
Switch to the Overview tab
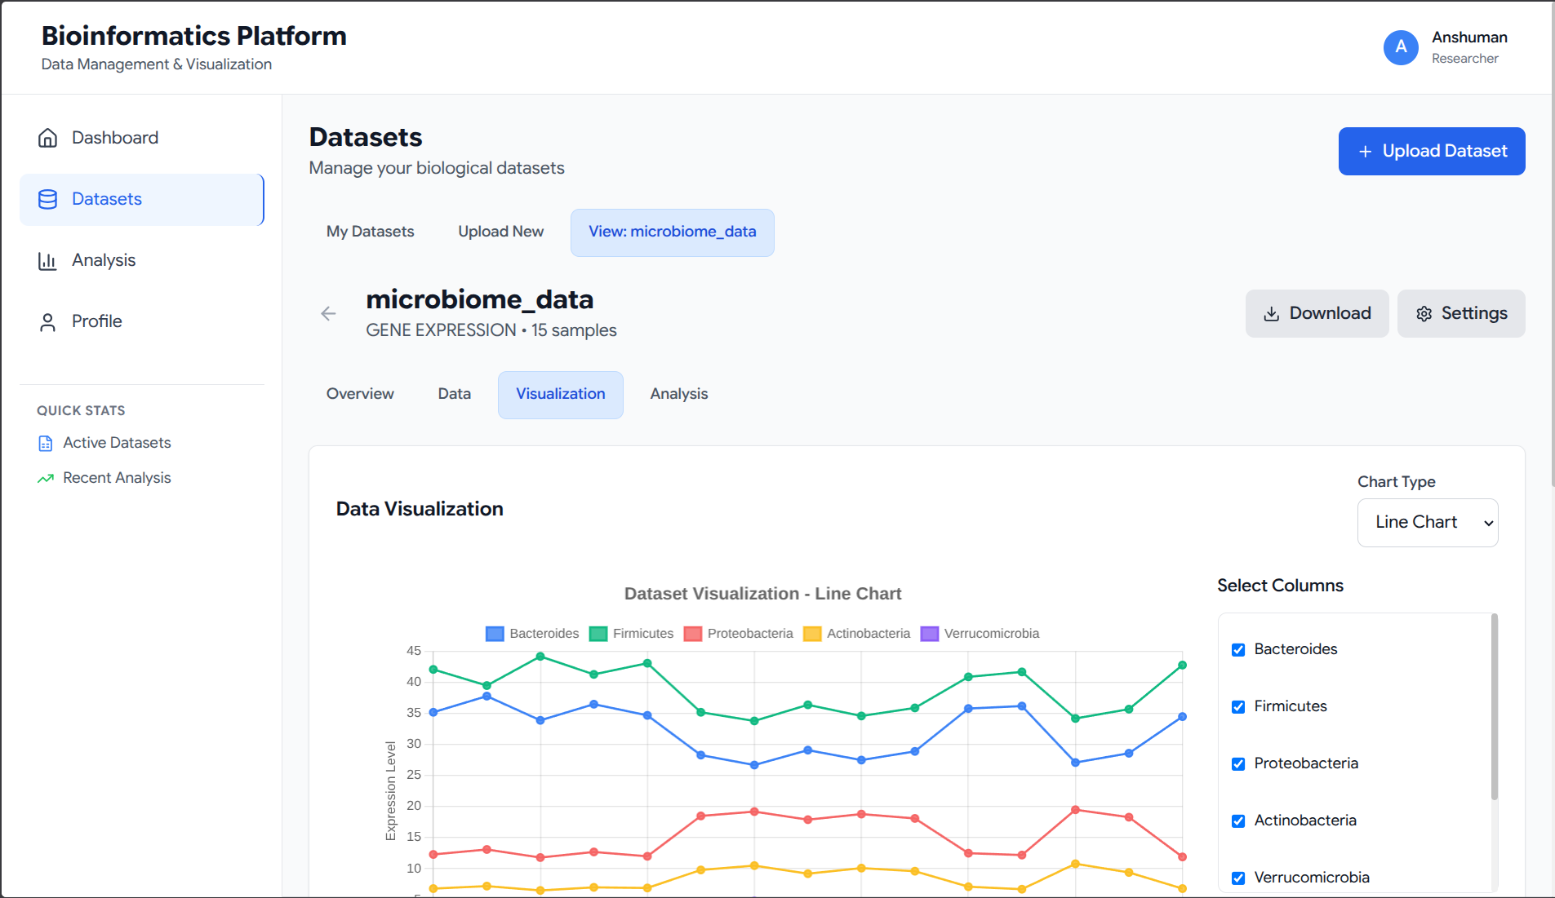point(360,394)
